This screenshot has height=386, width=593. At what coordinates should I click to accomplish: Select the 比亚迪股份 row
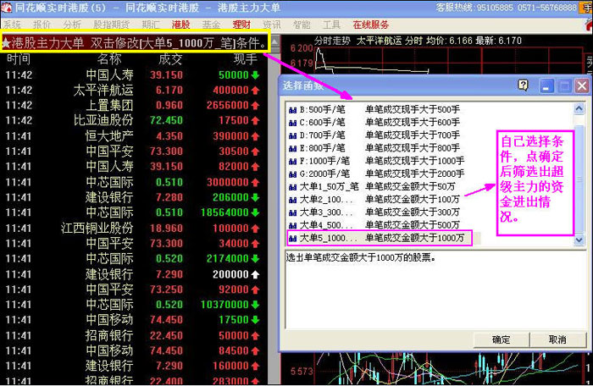tap(103, 120)
